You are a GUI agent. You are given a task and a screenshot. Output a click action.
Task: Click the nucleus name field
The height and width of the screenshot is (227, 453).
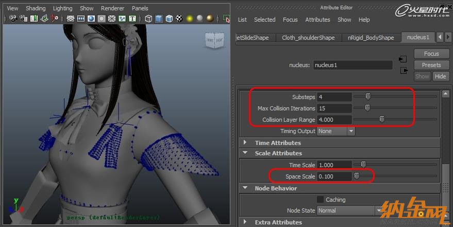353,65
